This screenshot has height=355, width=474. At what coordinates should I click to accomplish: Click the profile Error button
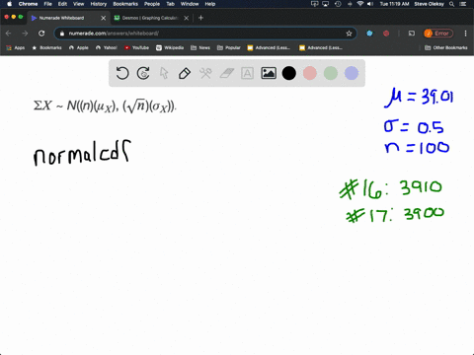pos(438,34)
